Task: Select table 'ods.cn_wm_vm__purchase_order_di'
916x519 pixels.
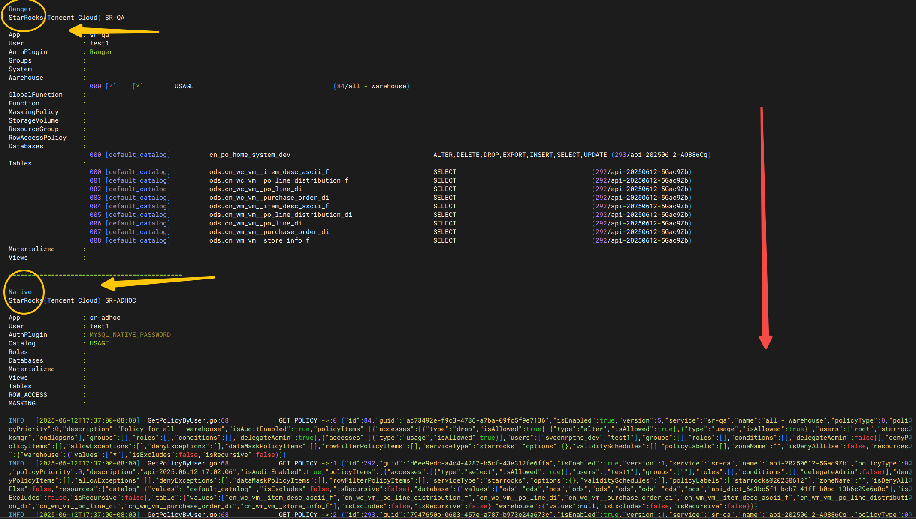Action: (269, 232)
